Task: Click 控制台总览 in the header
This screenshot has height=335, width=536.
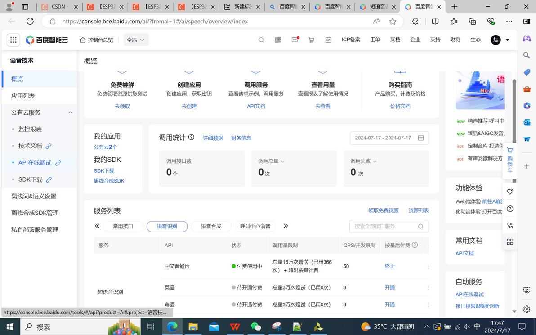Action: (x=96, y=40)
